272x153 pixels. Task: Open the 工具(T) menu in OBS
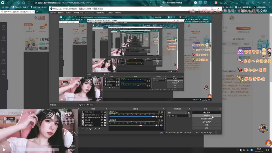click(110, 13)
